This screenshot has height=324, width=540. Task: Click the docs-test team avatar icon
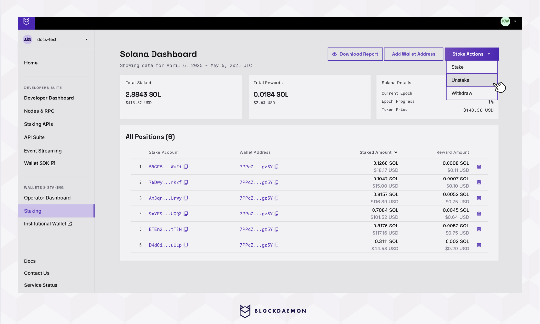pyautogui.click(x=28, y=39)
